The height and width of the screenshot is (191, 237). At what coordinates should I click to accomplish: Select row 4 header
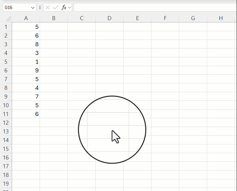tap(6, 53)
